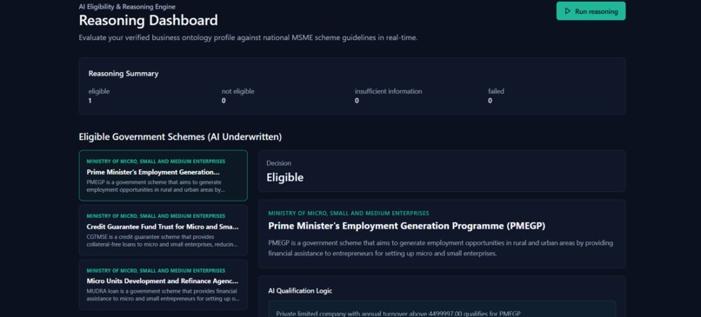The height and width of the screenshot is (317, 701).
Task: Click the MUDRA loan description text
Action: click(163, 295)
